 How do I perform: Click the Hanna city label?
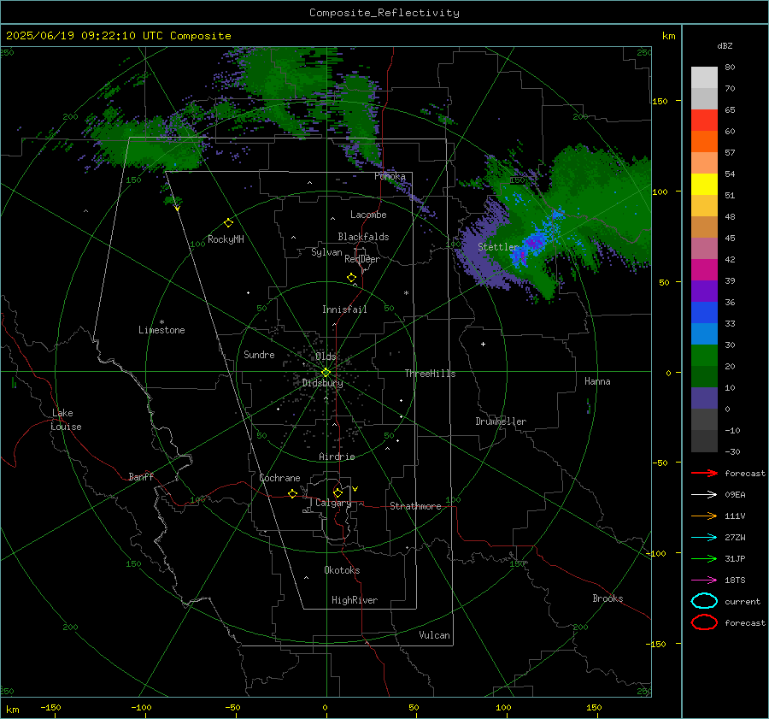[x=597, y=381]
